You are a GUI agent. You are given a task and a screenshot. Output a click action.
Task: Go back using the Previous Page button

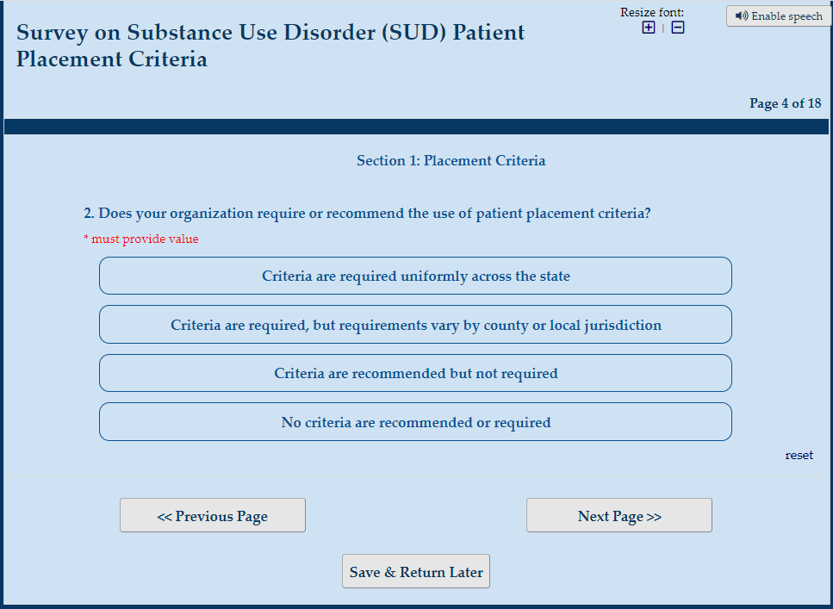click(212, 515)
